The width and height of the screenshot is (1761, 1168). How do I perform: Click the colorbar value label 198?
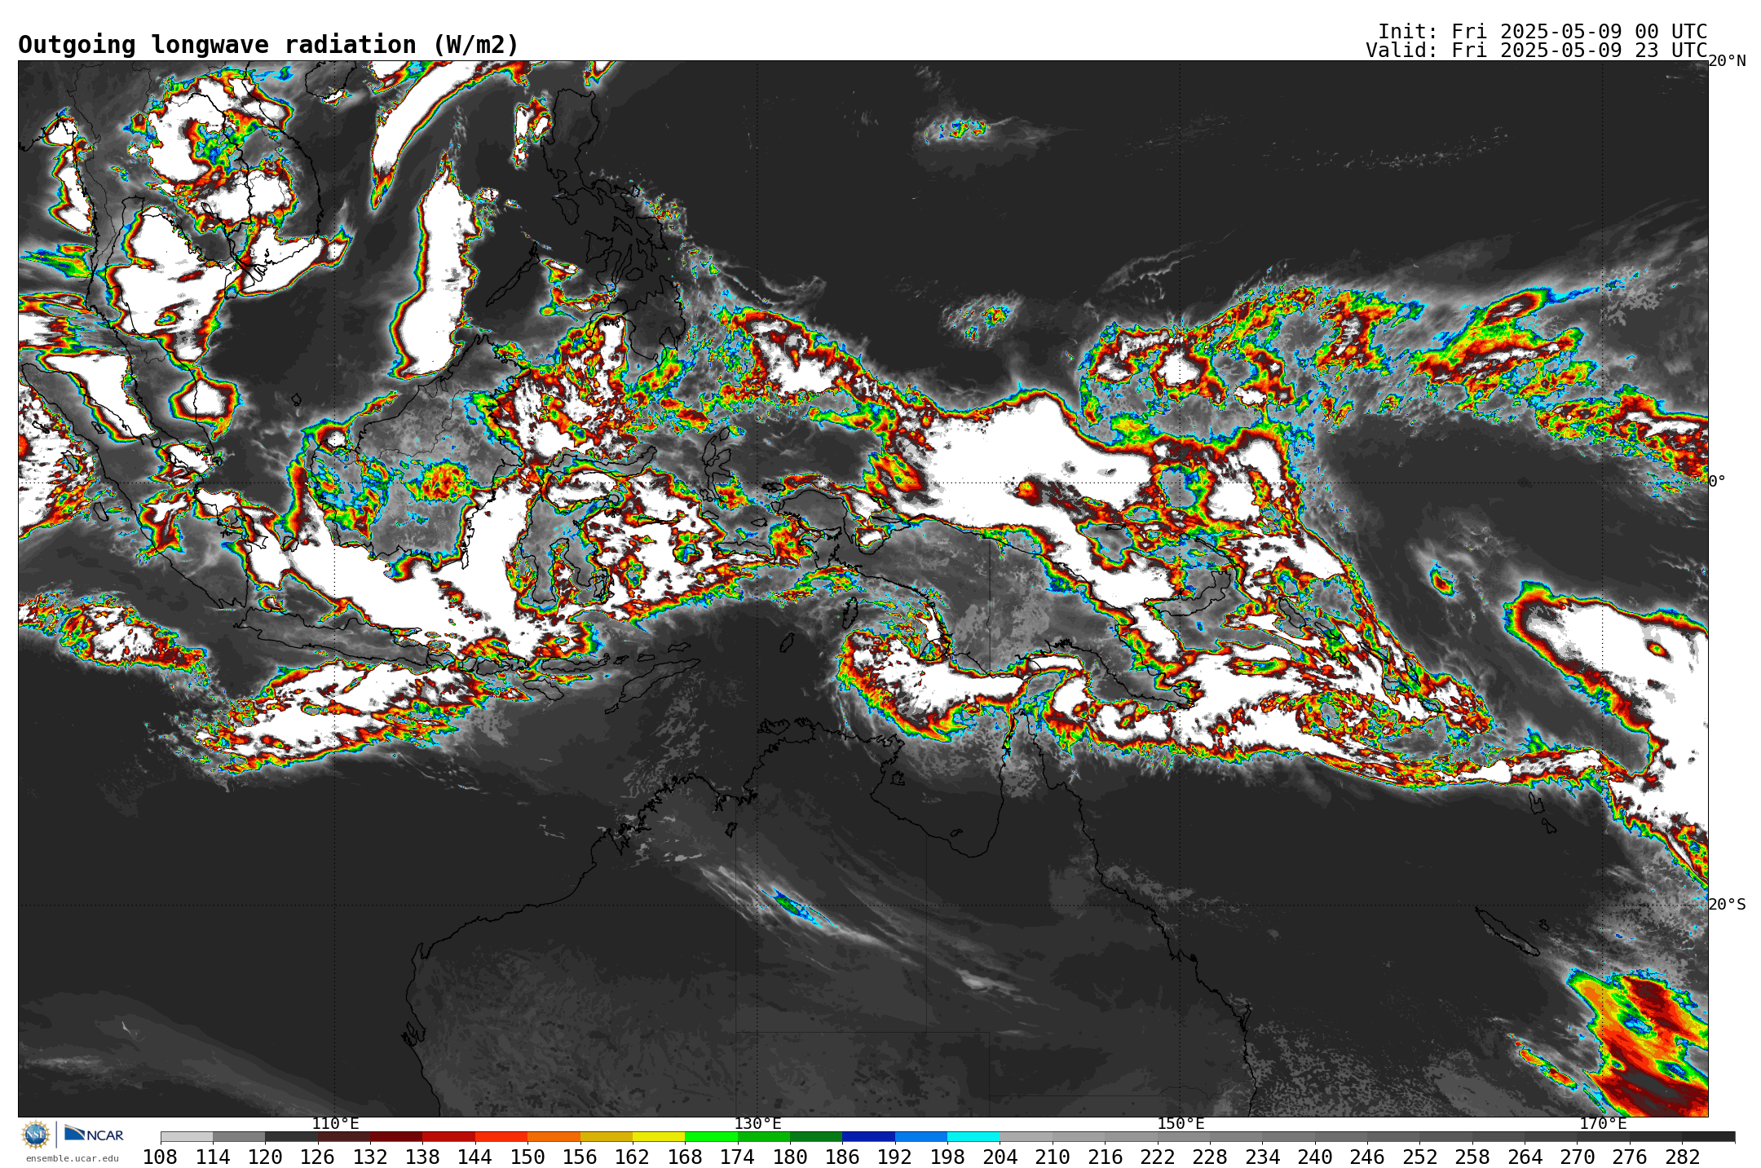pos(947,1157)
